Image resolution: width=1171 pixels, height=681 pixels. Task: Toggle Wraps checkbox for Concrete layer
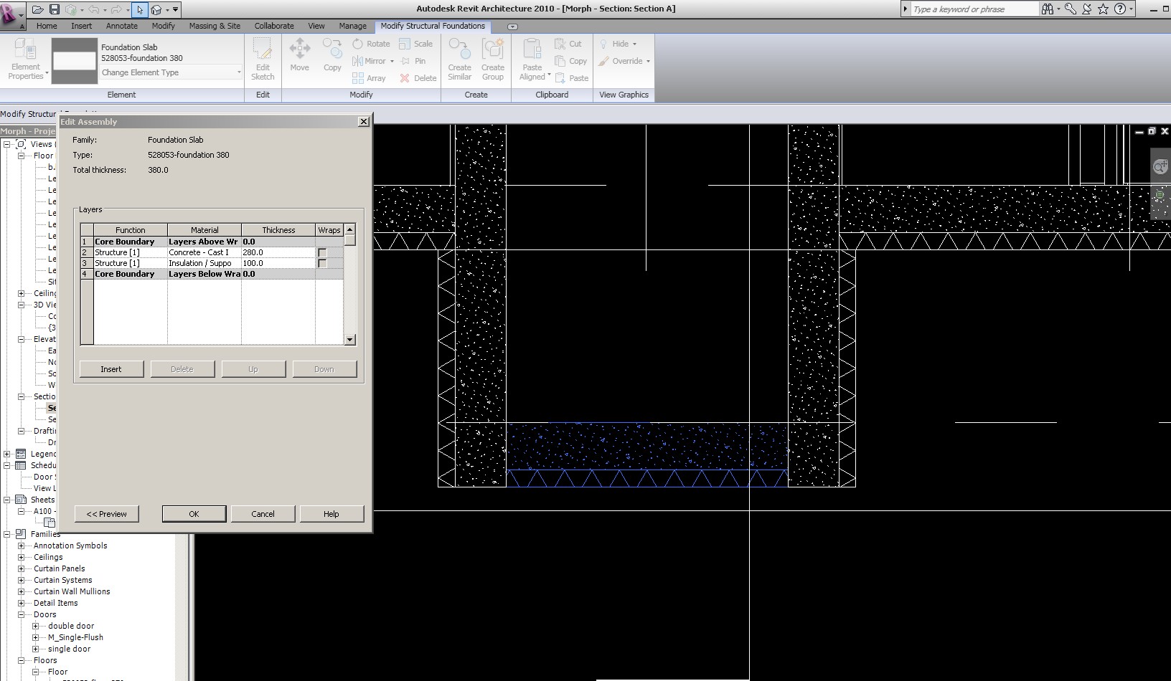[322, 253]
